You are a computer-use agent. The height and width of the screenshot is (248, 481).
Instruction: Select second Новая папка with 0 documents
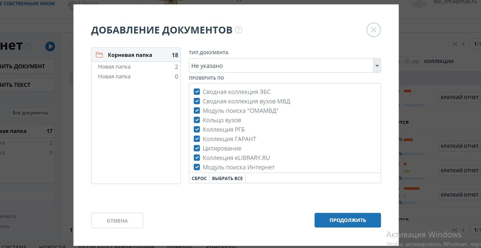(x=136, y=76)
